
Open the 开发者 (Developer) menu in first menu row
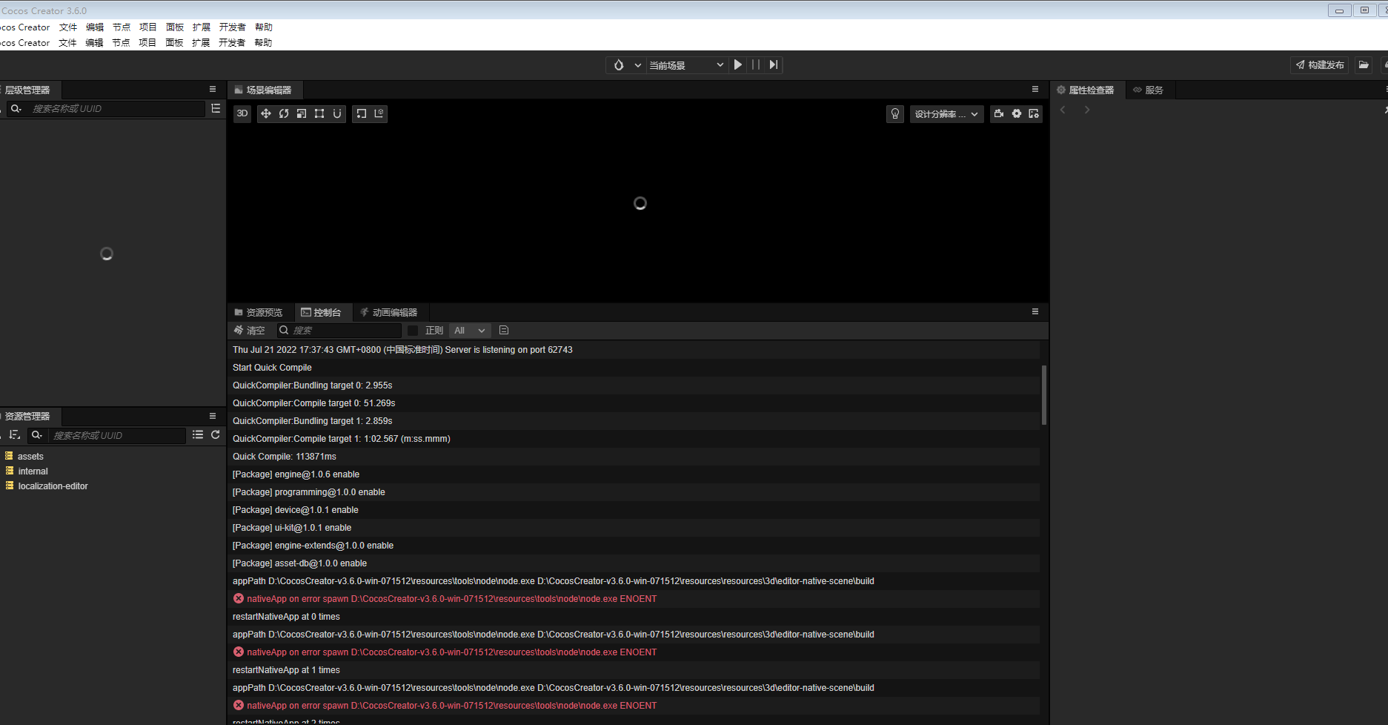click(x=233, y=27)
